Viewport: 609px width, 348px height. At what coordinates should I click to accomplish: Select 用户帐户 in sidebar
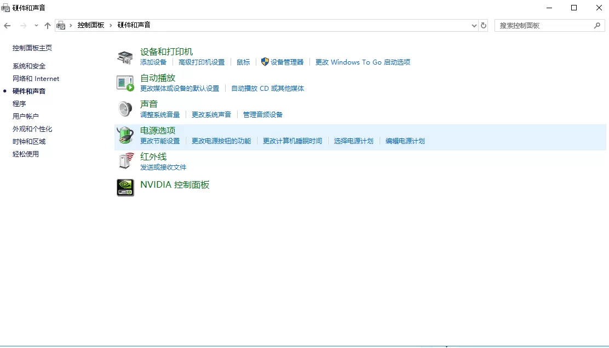point(26,117)
